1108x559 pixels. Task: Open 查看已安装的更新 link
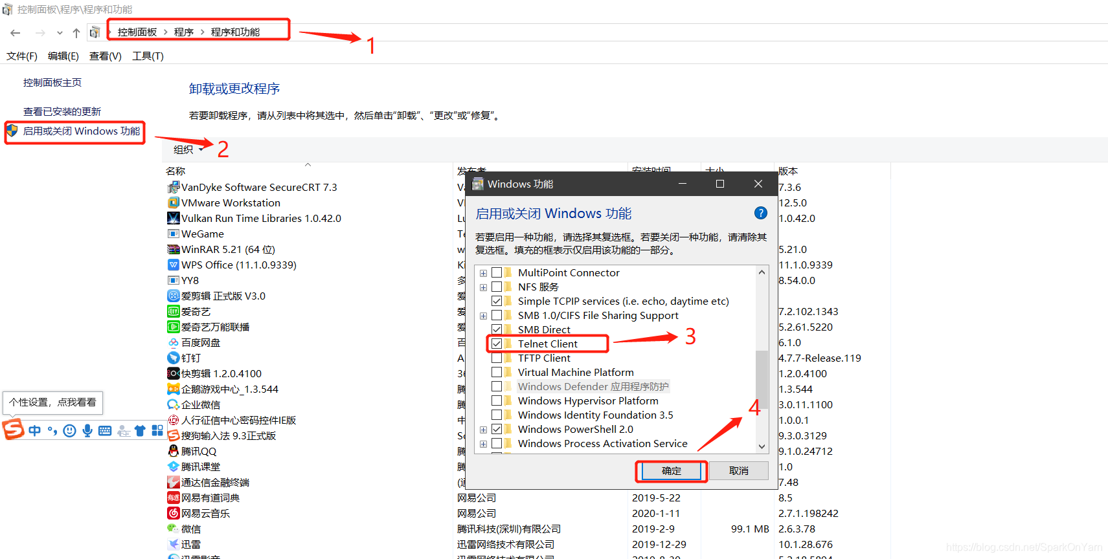point(62,112)
